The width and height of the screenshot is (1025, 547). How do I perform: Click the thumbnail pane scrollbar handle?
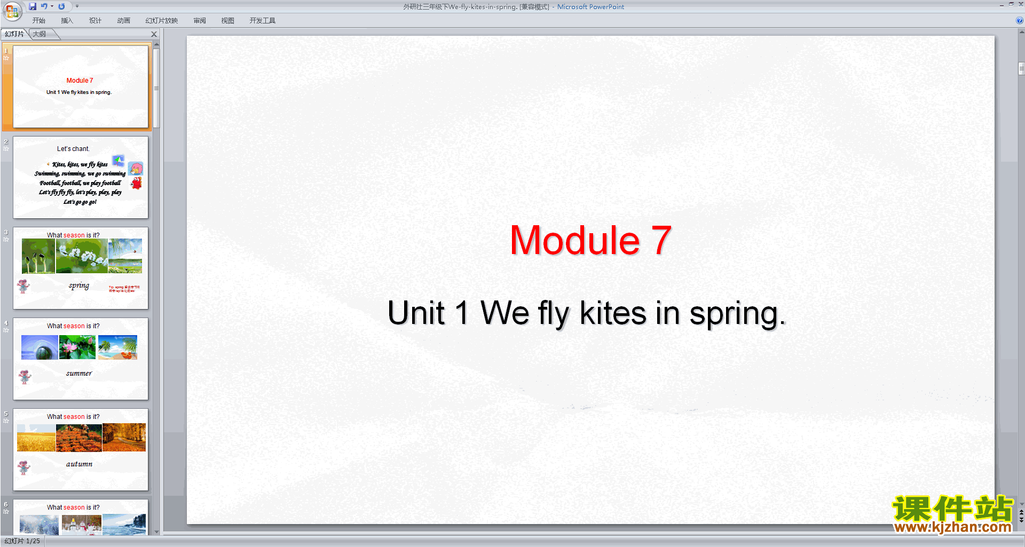point(156,89)
